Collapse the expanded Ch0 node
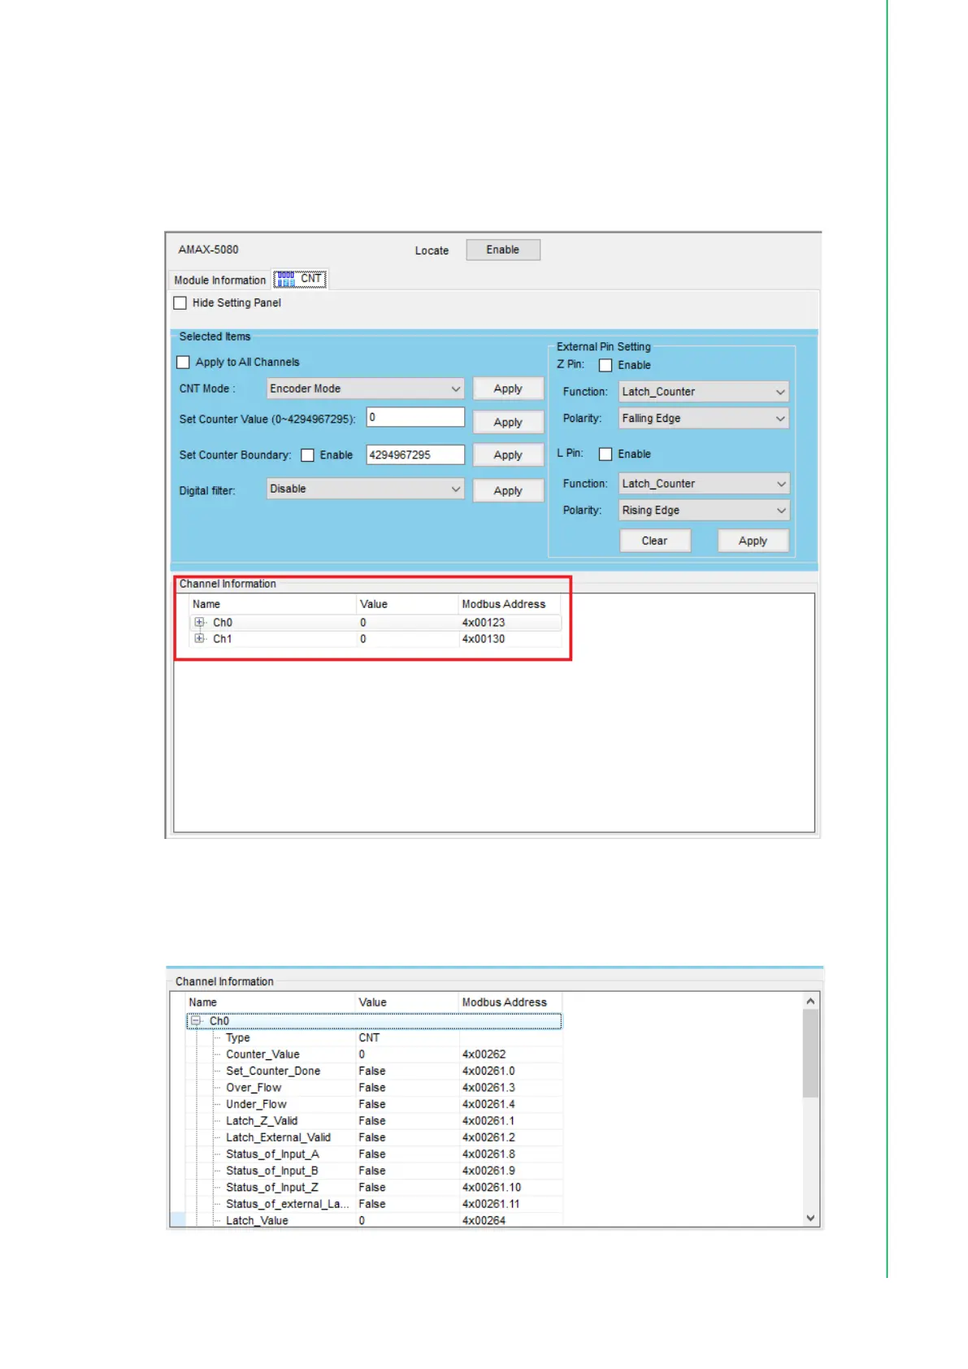This screenshot has height=1369, width=968. click(195, 1021)
